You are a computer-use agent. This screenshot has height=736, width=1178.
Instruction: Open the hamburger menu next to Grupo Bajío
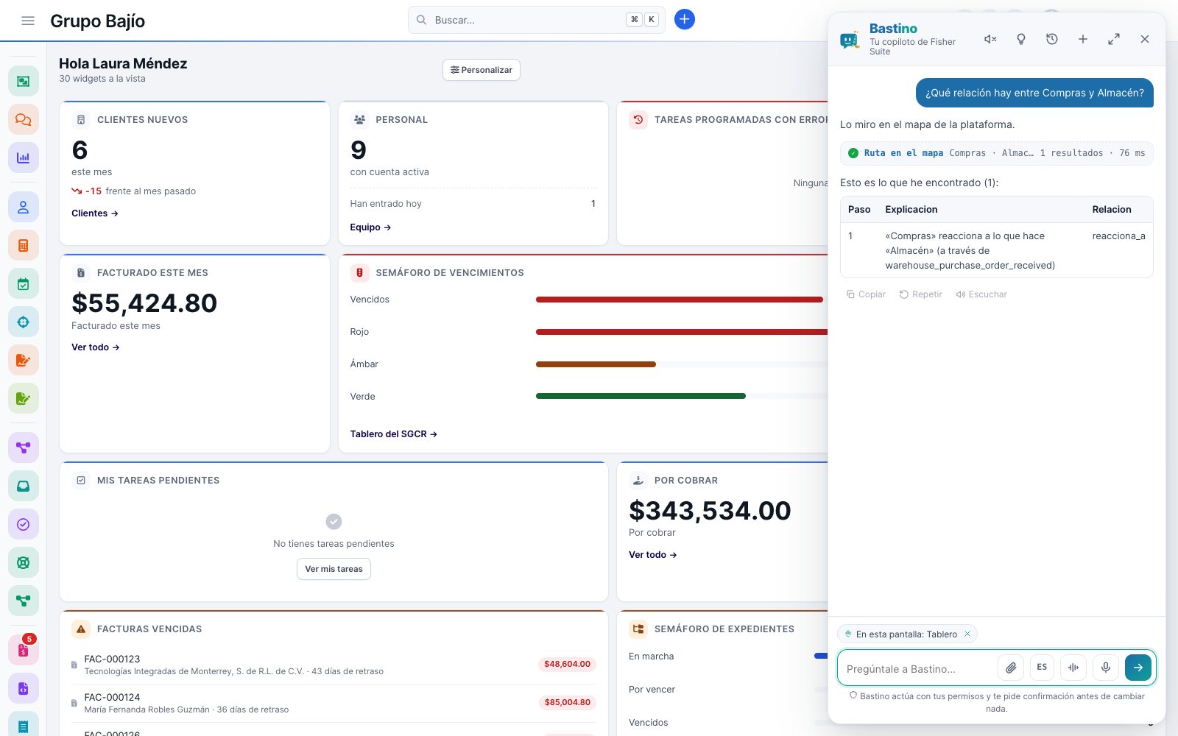pyautogui.click(x=28, y=21)
